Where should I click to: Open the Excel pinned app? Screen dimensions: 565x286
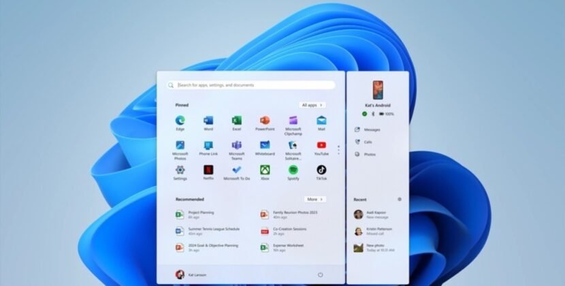(x=237, y=123)
